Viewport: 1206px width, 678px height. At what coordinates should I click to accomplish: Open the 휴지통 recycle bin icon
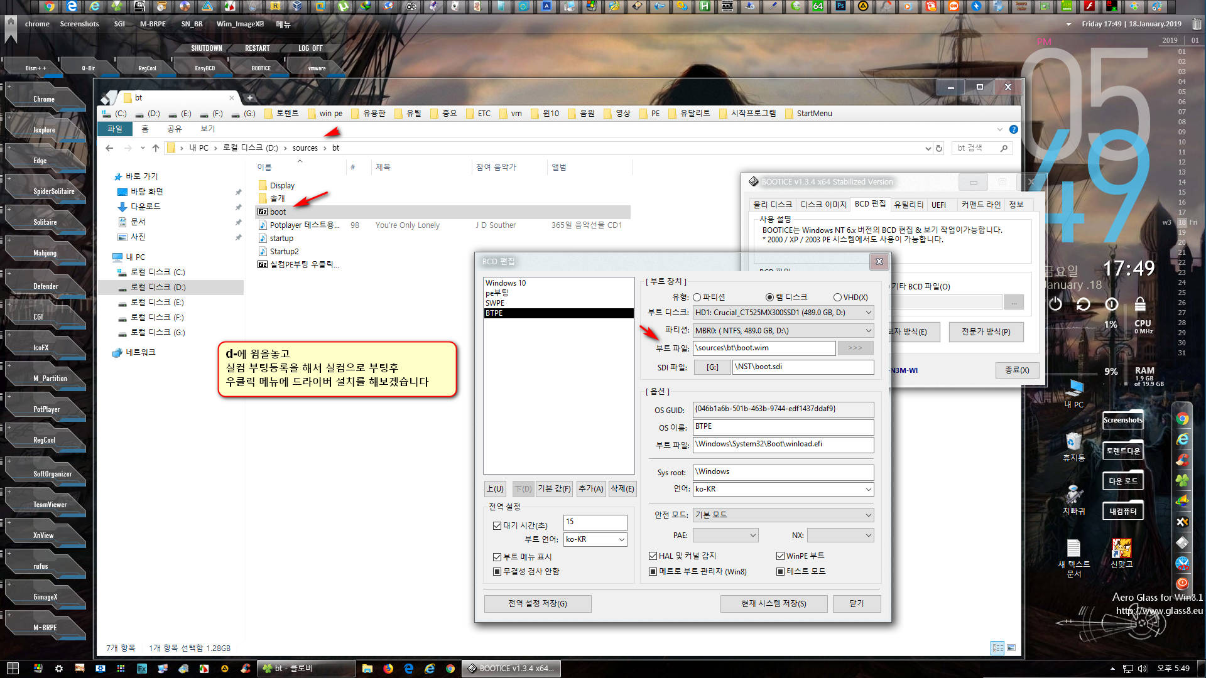[1073, 447]
